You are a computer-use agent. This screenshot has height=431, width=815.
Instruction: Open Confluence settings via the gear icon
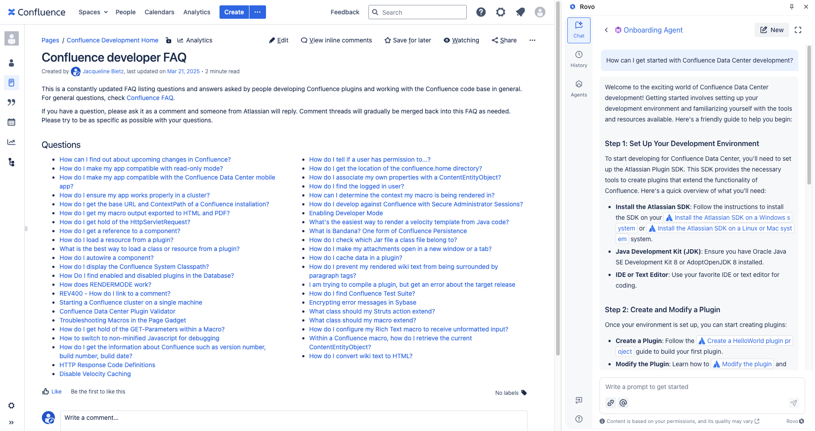click(500, 12)
